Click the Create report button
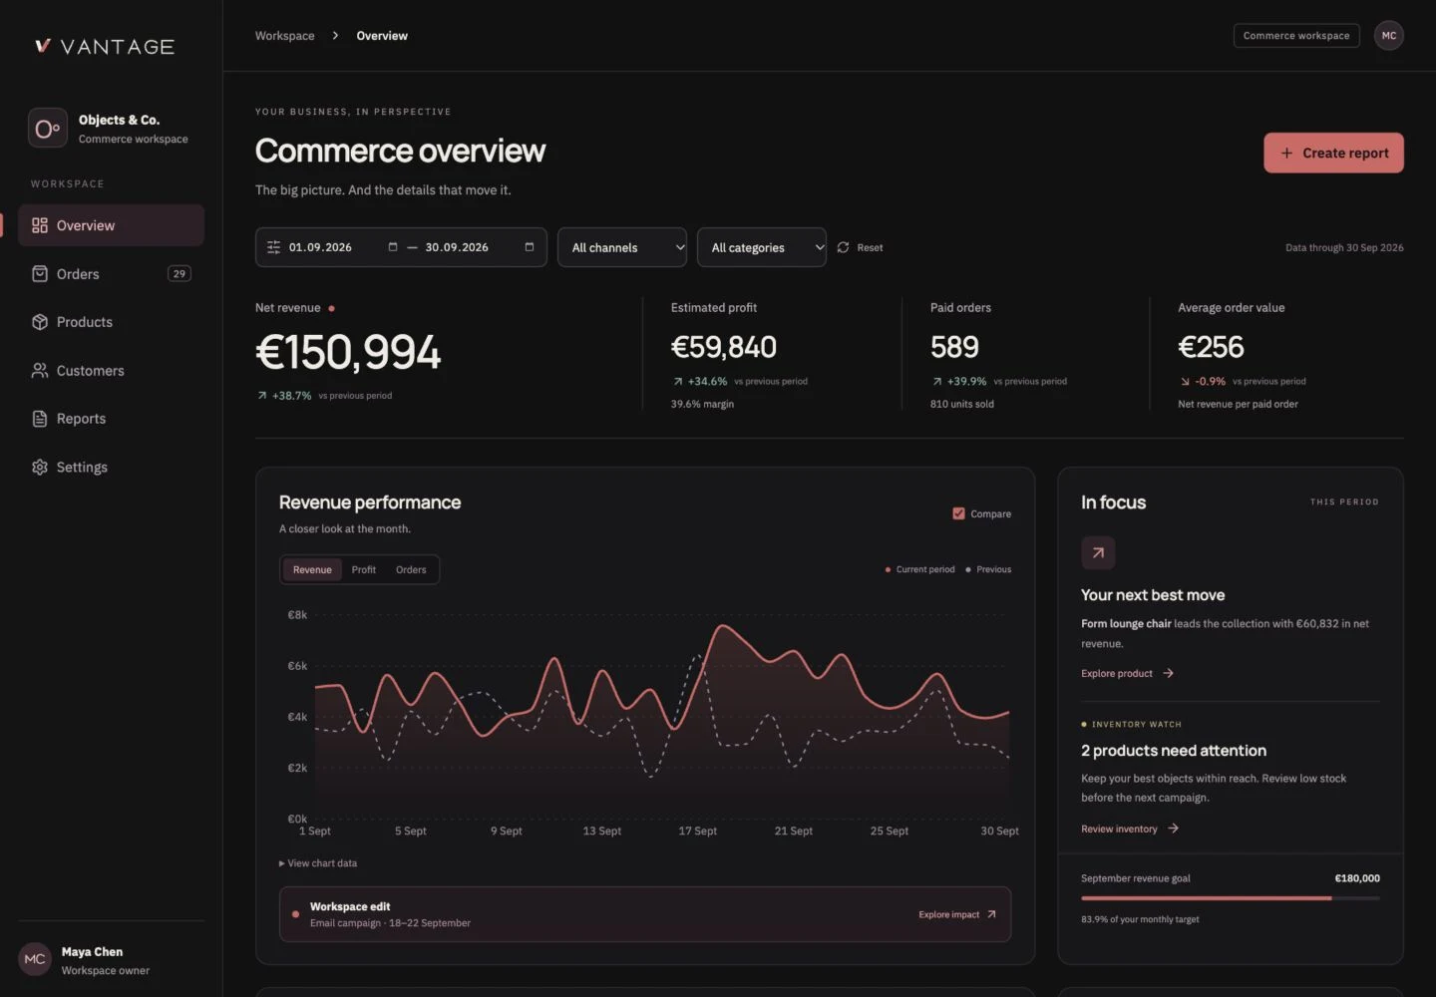 [1333, 153]
